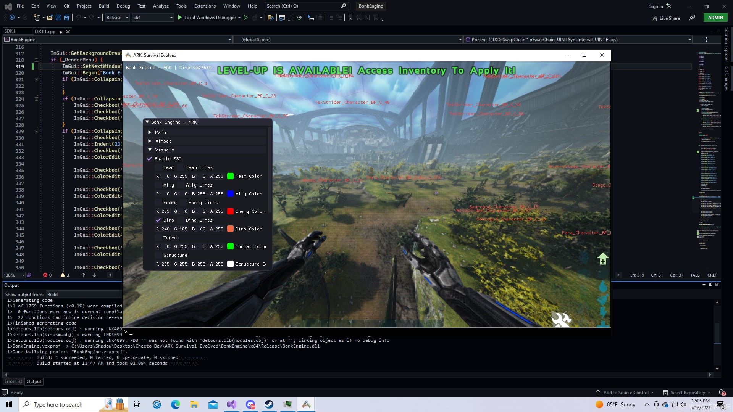Click the Save All toolbar icon
733x412 pixels.
point(66,18)
